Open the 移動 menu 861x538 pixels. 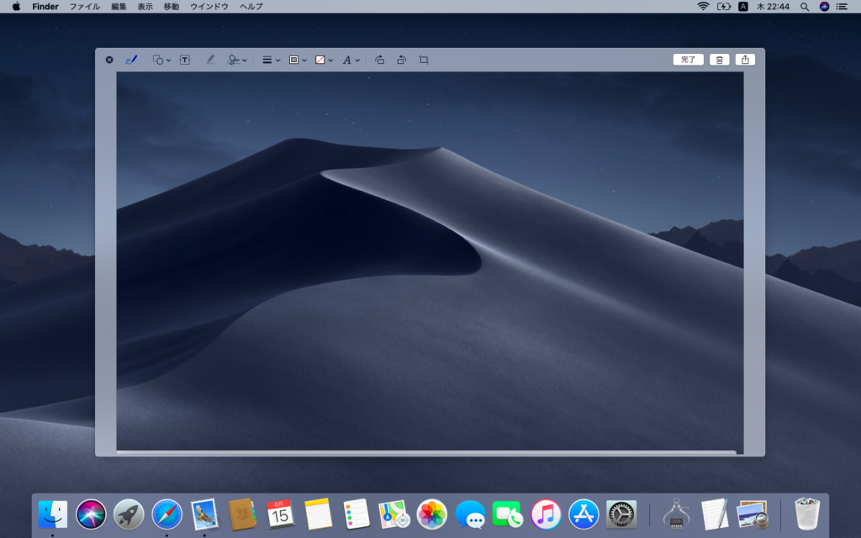tap(172, 7)
